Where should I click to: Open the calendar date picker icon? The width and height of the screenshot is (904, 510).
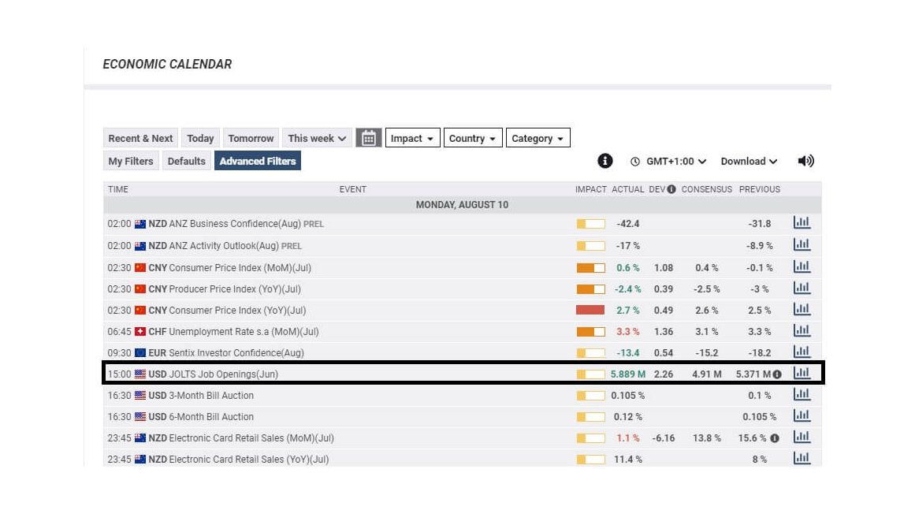click(x=368, y=139)
